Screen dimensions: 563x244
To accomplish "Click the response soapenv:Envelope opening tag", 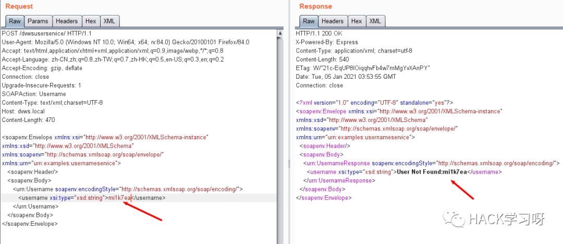I will pyautogui.click(x=399, y=111).
